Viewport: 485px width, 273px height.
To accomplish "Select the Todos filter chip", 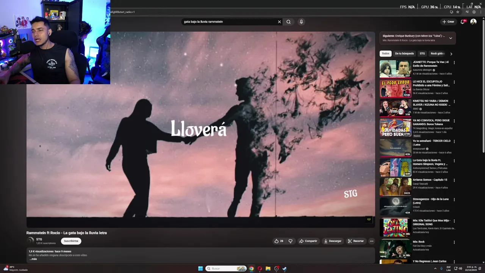I will 385,53.
